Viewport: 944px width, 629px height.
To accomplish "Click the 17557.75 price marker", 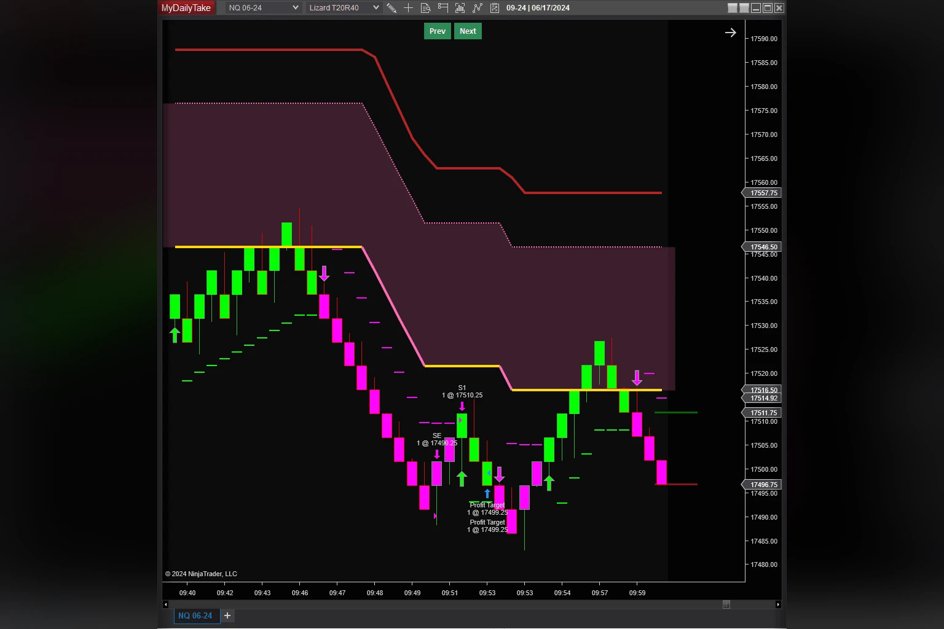I will pos(762,193).
